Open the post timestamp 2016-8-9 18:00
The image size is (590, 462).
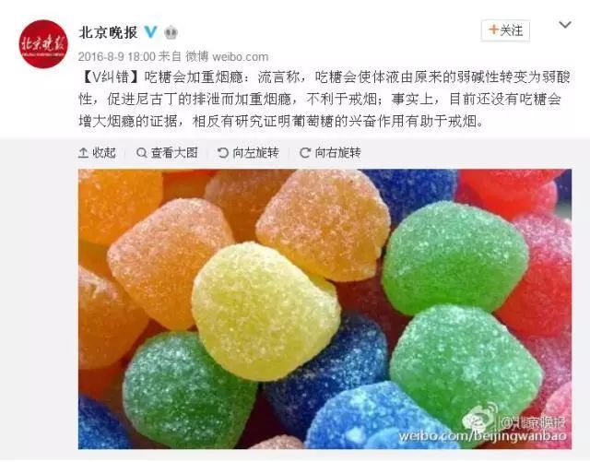(x=117, y=56)
